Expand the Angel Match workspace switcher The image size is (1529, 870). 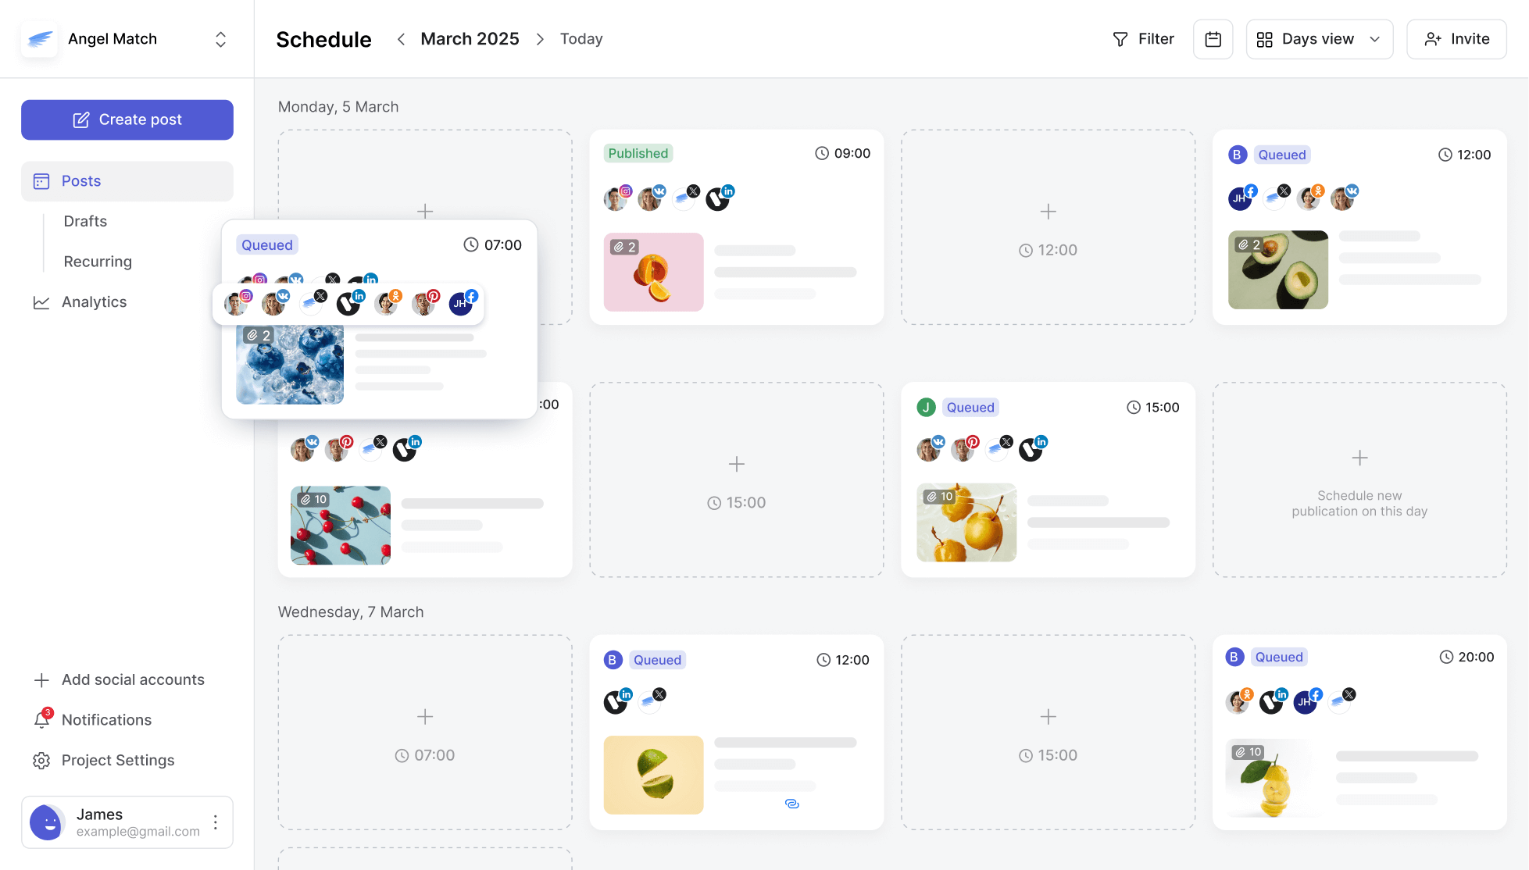coord(221,39)
